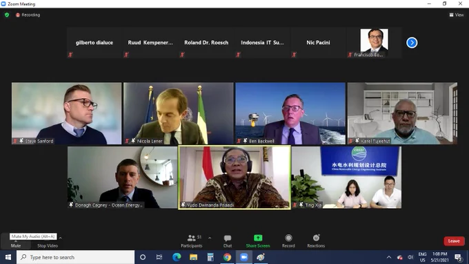Click Ben Backwell's video tile
Image resolution: width=469 pixels, height=264 pixels.
point(290,113)
